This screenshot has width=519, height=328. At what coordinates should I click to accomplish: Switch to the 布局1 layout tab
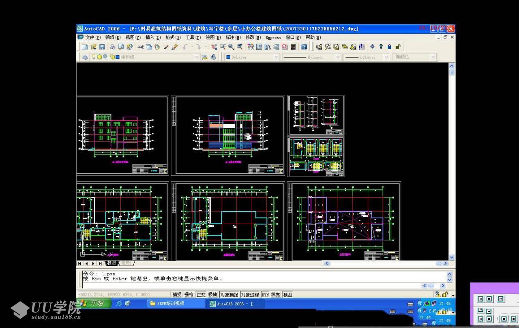pyautogui.click(x=126, y=263)
